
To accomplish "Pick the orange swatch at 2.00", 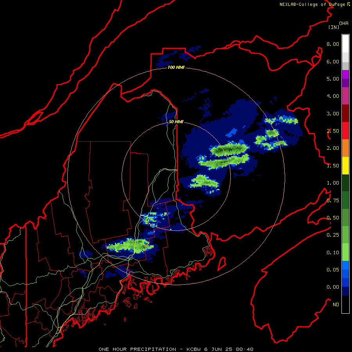I will 345,148.
